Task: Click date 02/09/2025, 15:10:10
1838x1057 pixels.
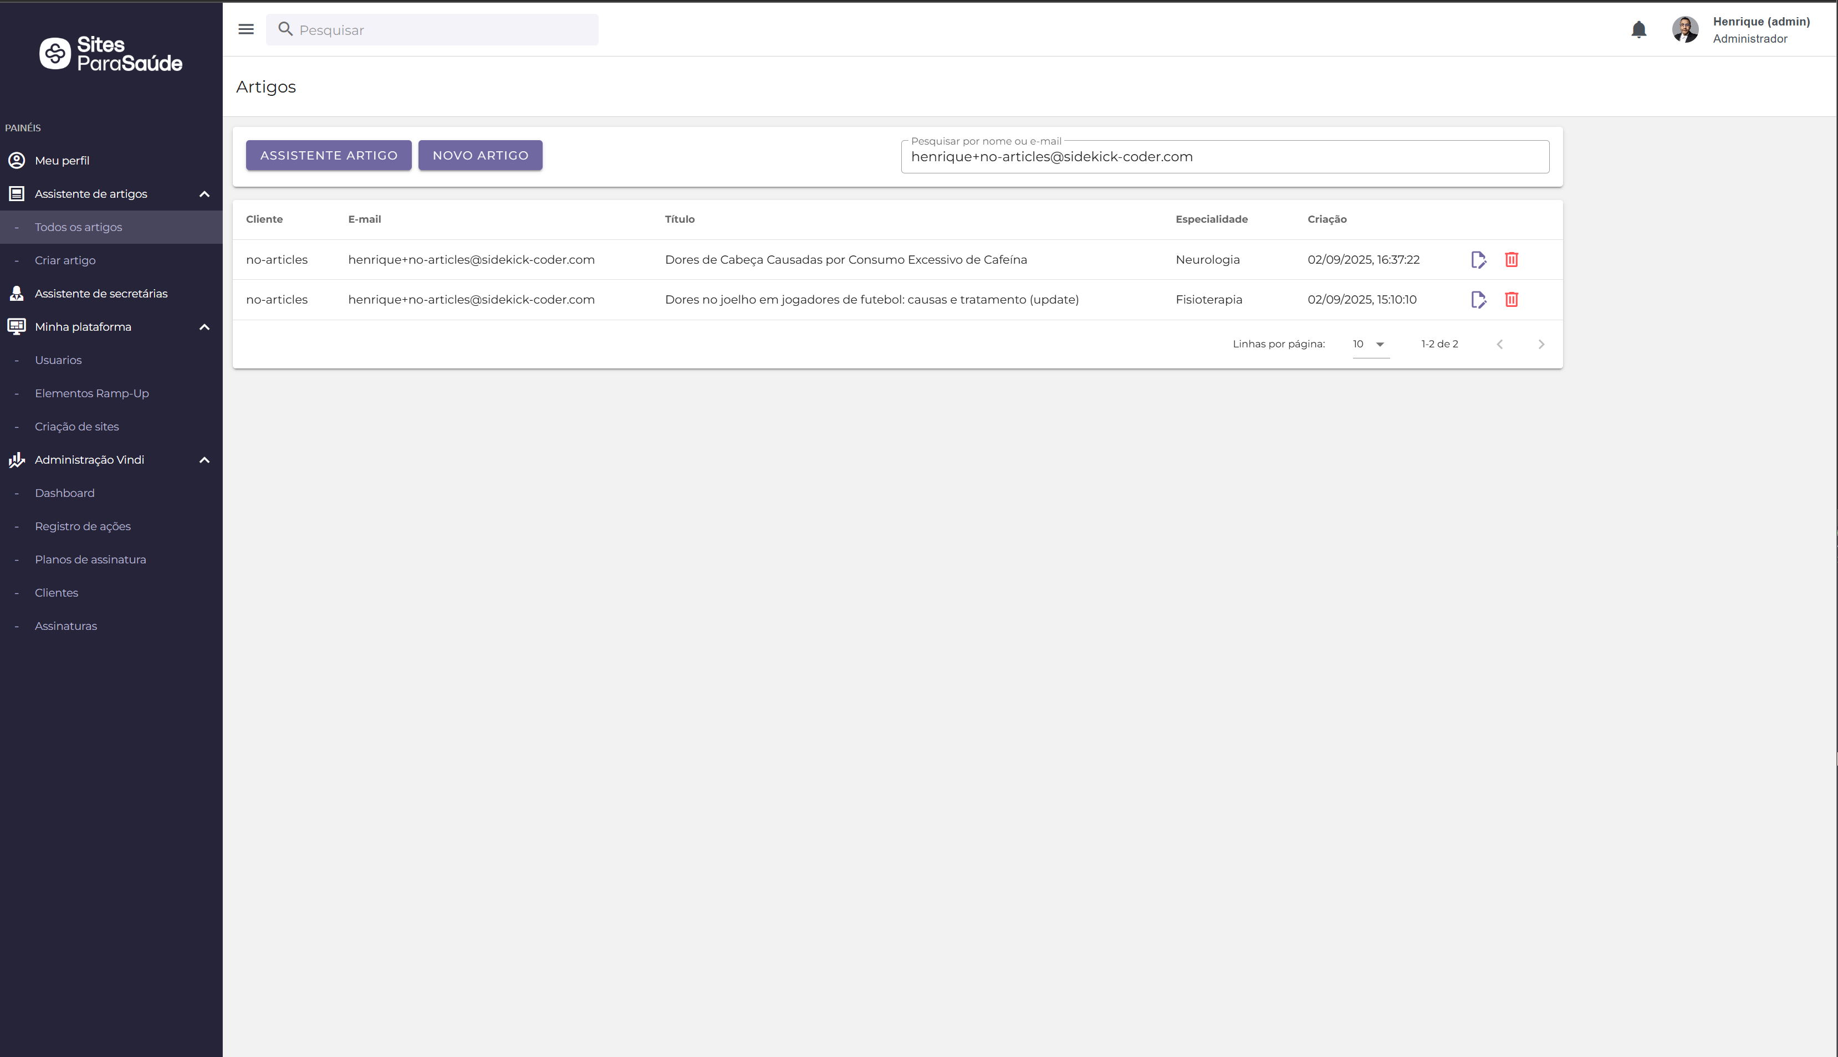Action: (x=1362, y=300)
